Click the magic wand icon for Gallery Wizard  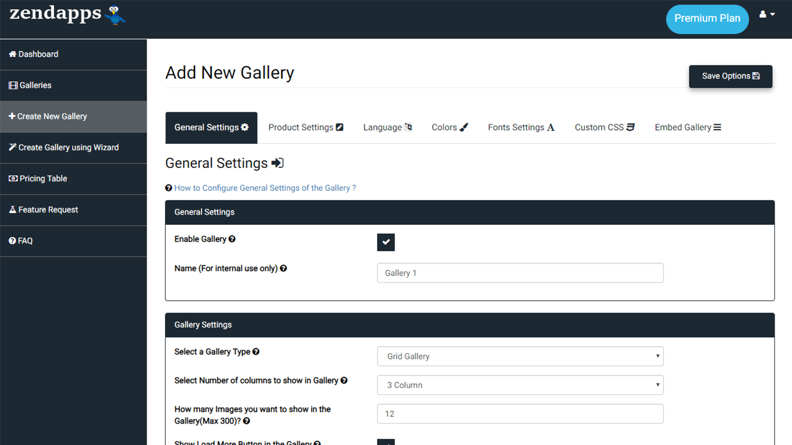13,147
